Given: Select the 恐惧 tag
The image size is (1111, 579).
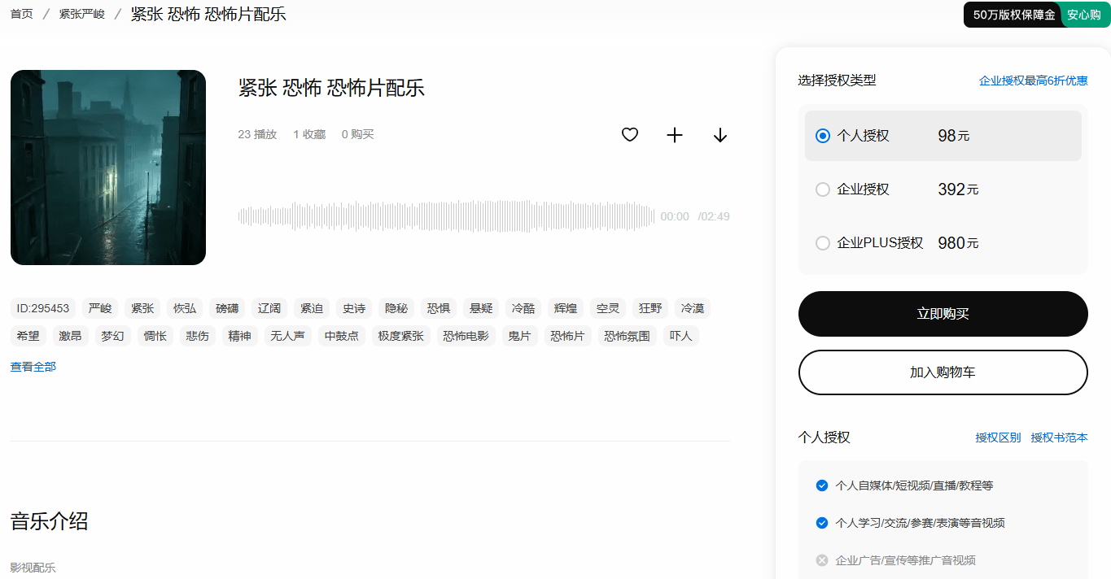Looking at the screenshot, I should (439, 308).
